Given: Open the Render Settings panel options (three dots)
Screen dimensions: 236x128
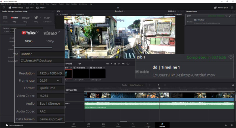Looking at the screenshot, I should (x=53, y=11).
